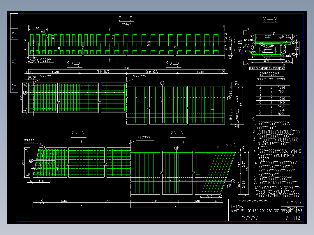Viewport: 314px width, 235px height.
Task: Click the "N11?N12" leader label at the cross-section
Action: 248,47
